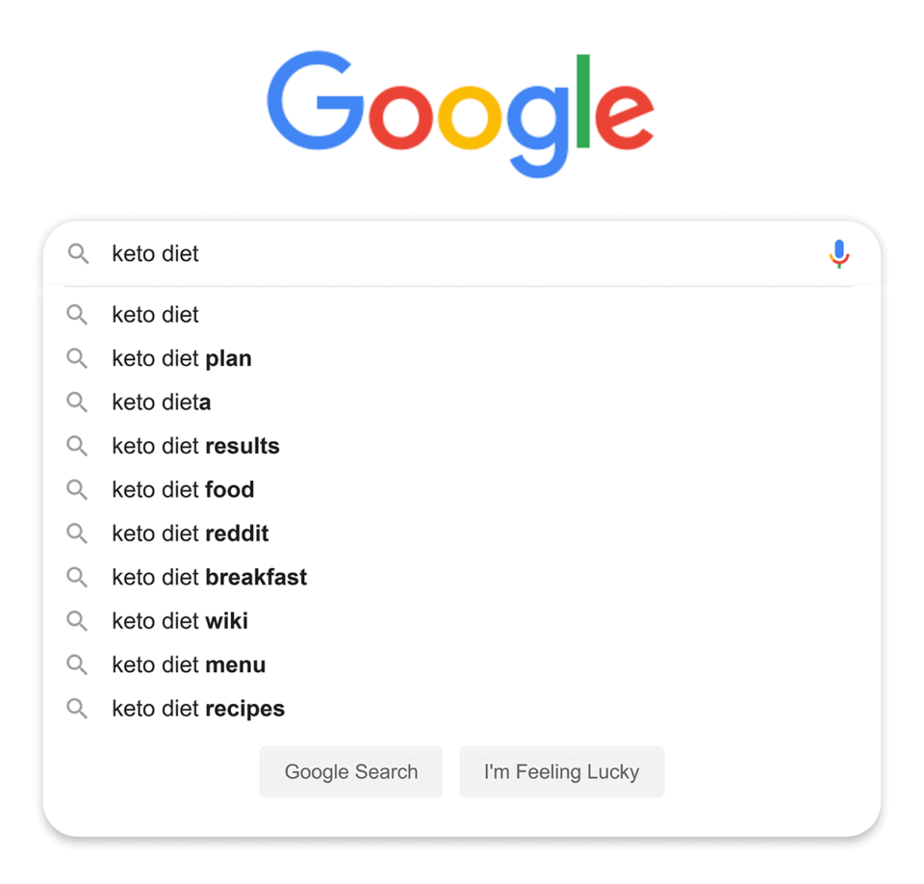Click the search icon beside "keto diet recipes"
Image resolution: width=924 pixels, height=884 pixels.
[77, 709]
